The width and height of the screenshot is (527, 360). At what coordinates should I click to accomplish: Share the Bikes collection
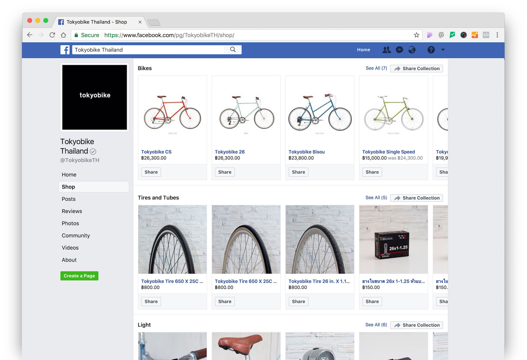[x=417, y=68]
